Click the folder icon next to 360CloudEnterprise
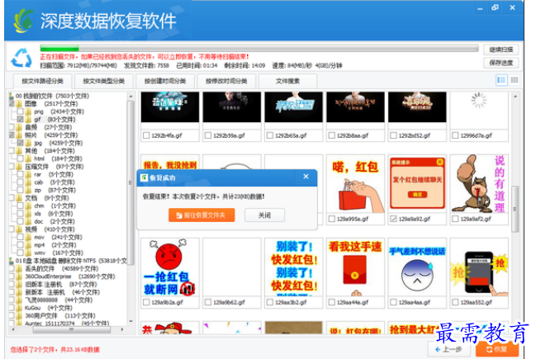This screenshot has height=359, width=536. pos(20,276)
